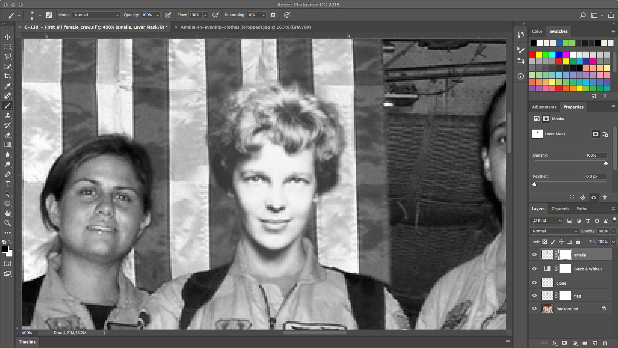Open the layer blend mode dropdown
This screenshot has height=348, width=618.
click(554, 231)
